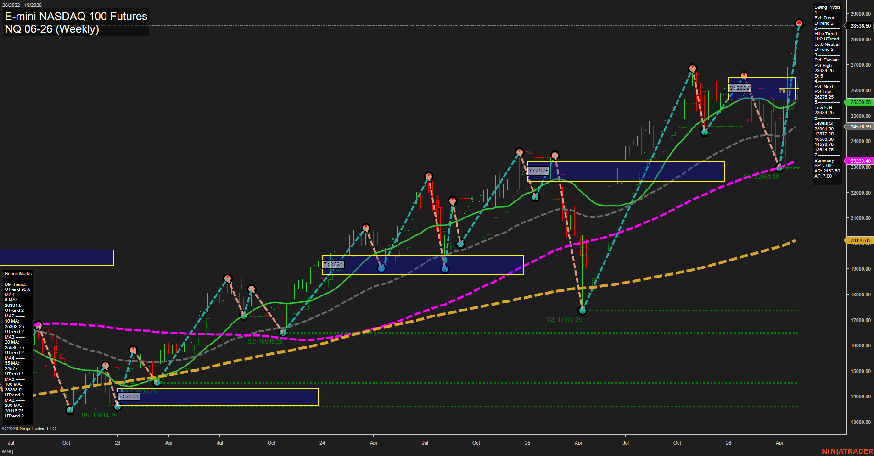
Task: Select the 28536.50 price marker on the axis
Action: 860,26
